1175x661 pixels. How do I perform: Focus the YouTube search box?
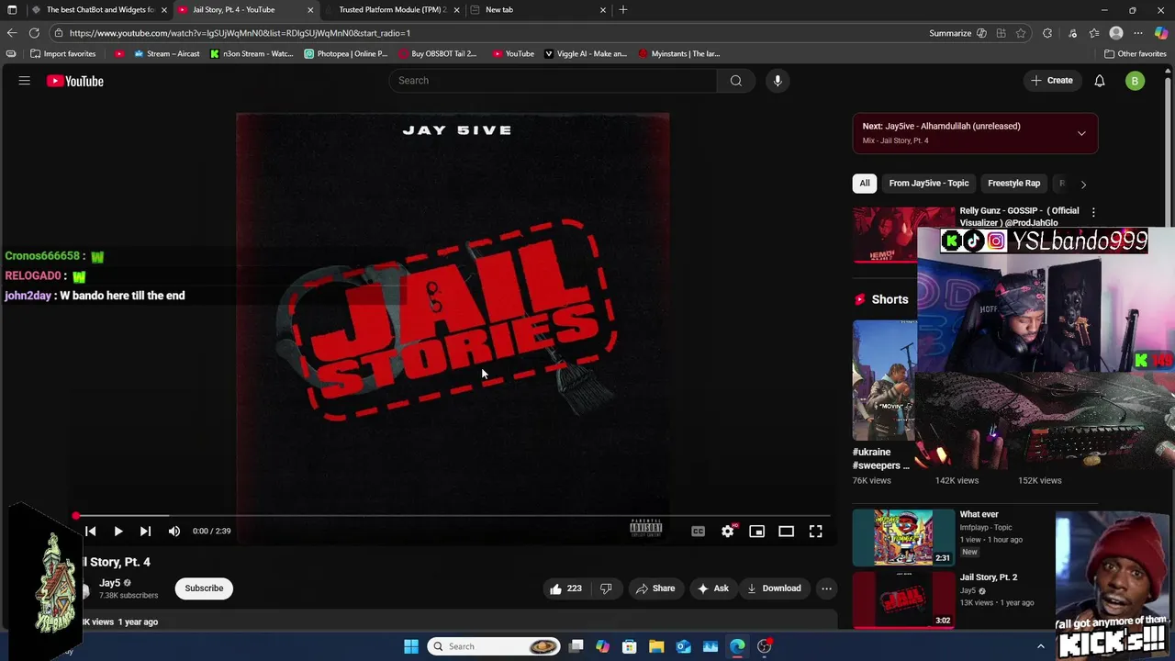pos(554,81)
